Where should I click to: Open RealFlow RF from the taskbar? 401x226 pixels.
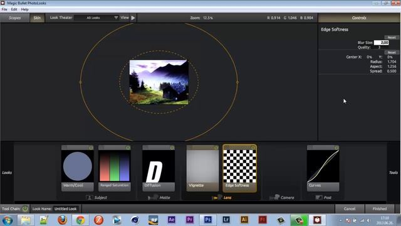[153, 220]
